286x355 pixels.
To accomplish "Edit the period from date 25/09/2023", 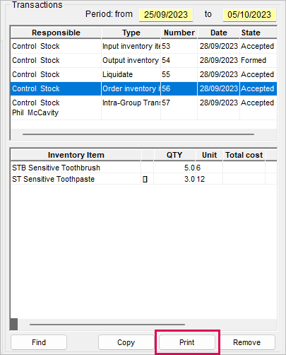I will pos(166,15).
